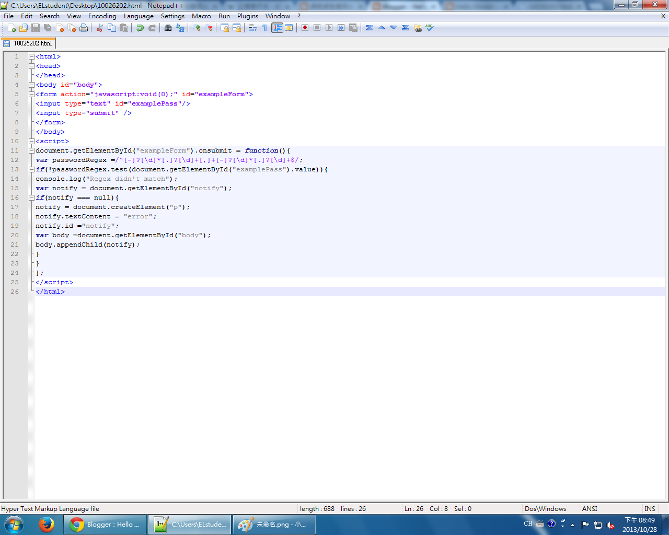
Task: Click the blue up-triangle plugin toolbar icon
Action: [x=381, y=28]
